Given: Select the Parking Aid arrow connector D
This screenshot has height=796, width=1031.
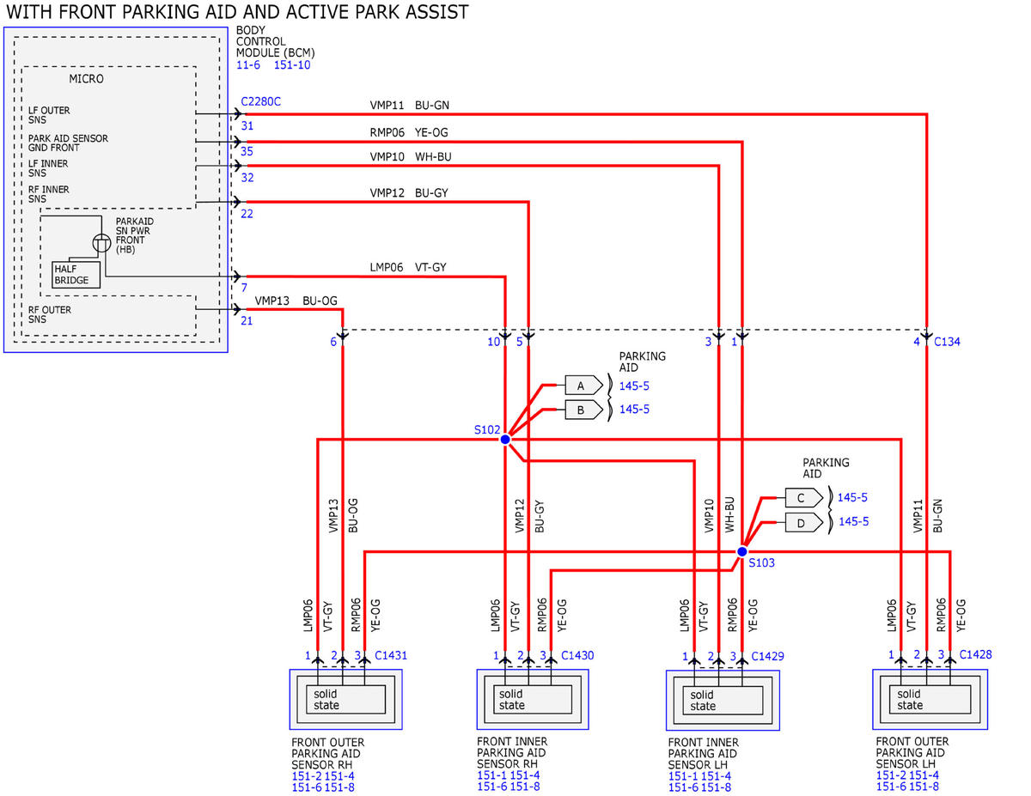Looking at the screenshot, I should coord(804,521).
